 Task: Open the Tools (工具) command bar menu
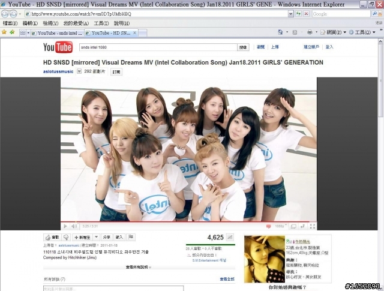pyautogui.click(x=362, y=32)
